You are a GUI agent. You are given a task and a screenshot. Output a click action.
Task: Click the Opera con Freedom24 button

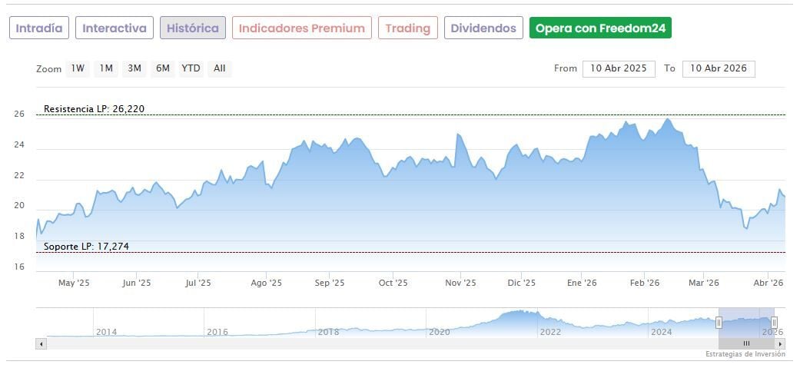(601, 28)
